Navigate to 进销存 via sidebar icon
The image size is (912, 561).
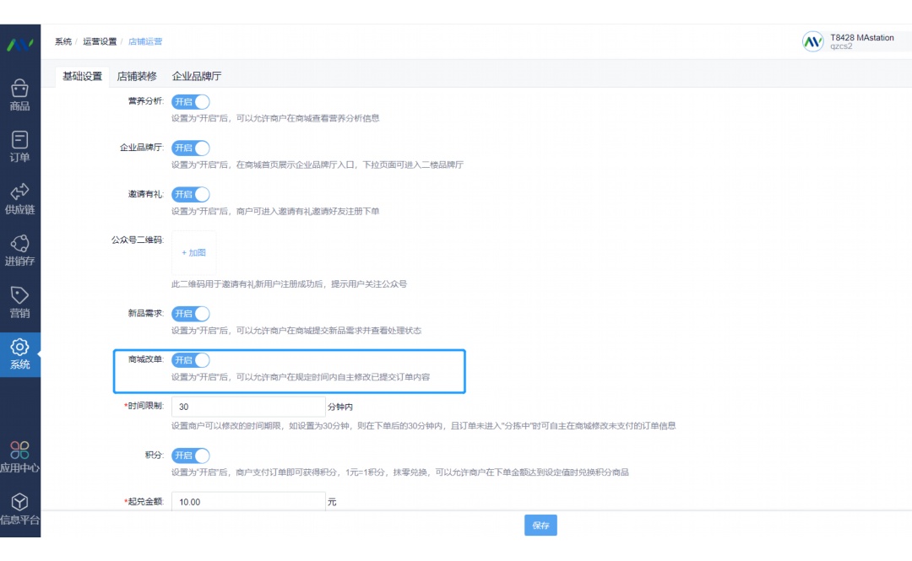(20, 250)
